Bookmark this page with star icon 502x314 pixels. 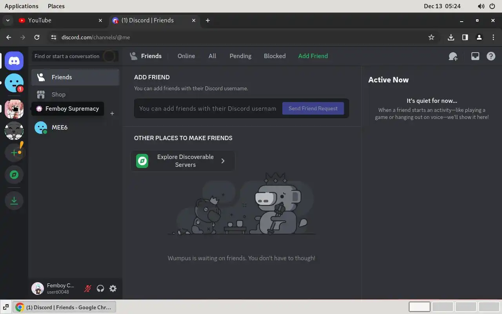point(431,37)
